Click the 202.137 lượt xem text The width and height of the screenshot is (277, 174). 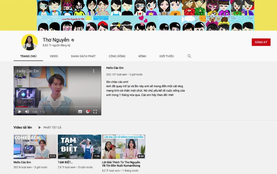(117, 75)
